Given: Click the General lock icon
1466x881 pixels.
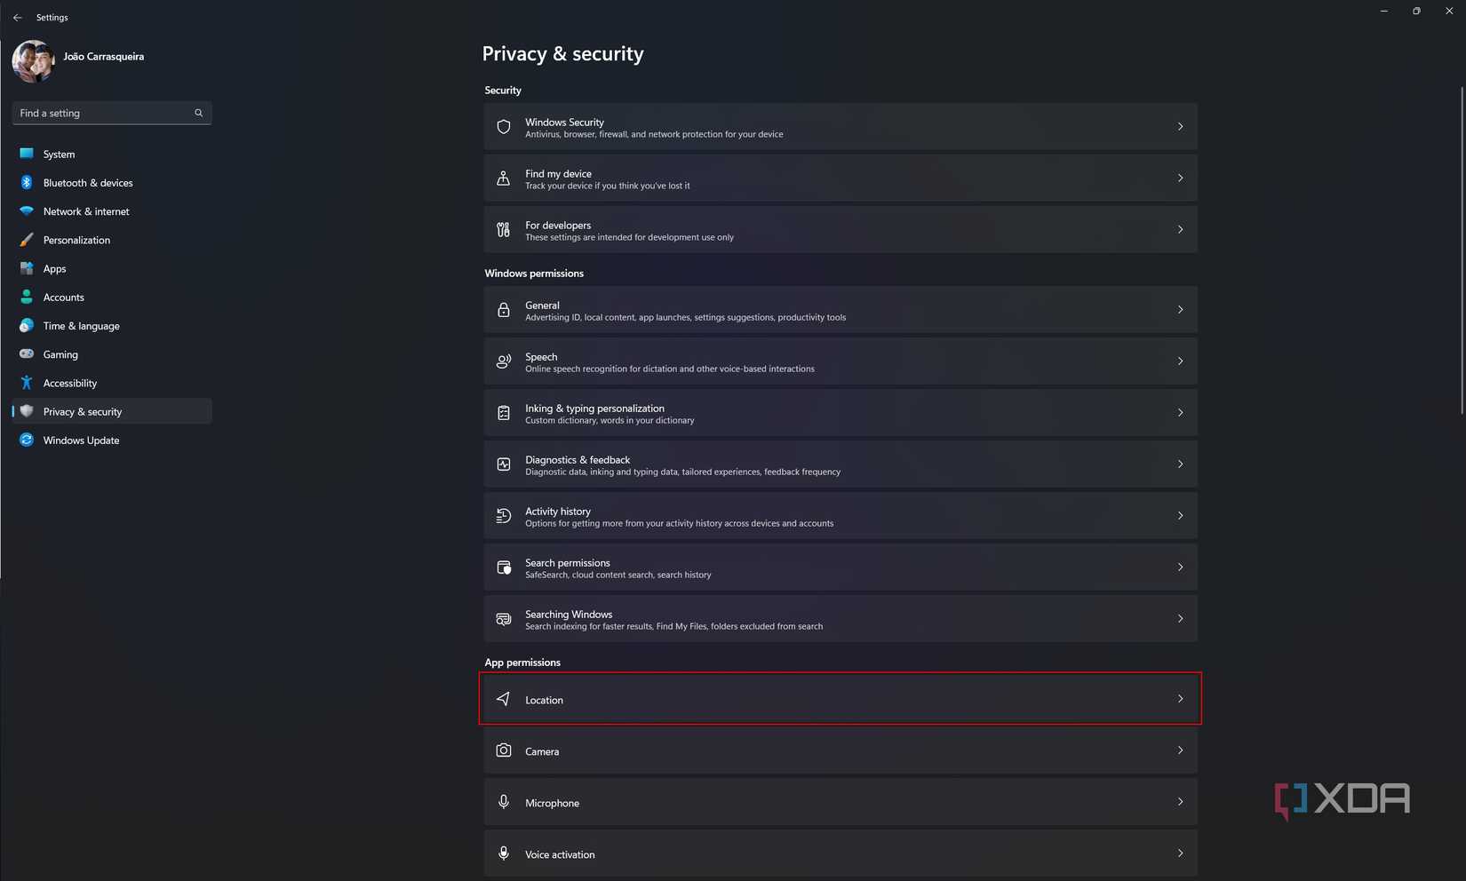Looking at the screenshot, I should 504,310.
